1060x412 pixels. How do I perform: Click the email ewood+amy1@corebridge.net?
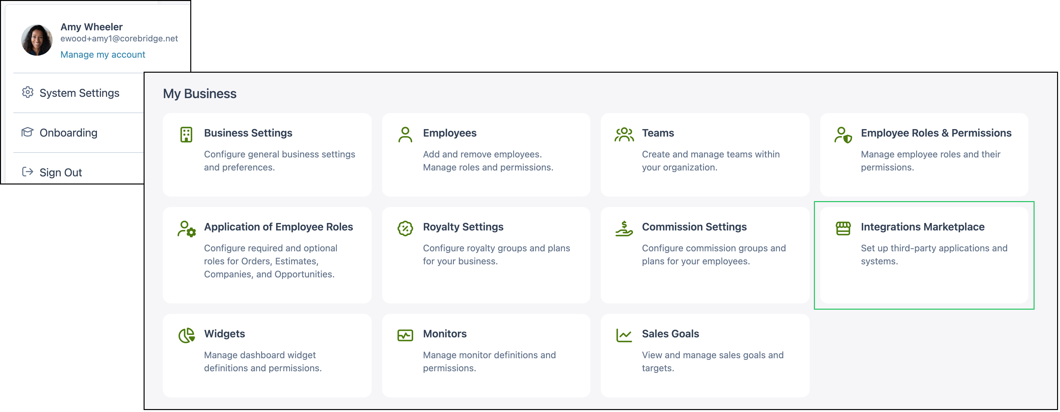(119, 38)
